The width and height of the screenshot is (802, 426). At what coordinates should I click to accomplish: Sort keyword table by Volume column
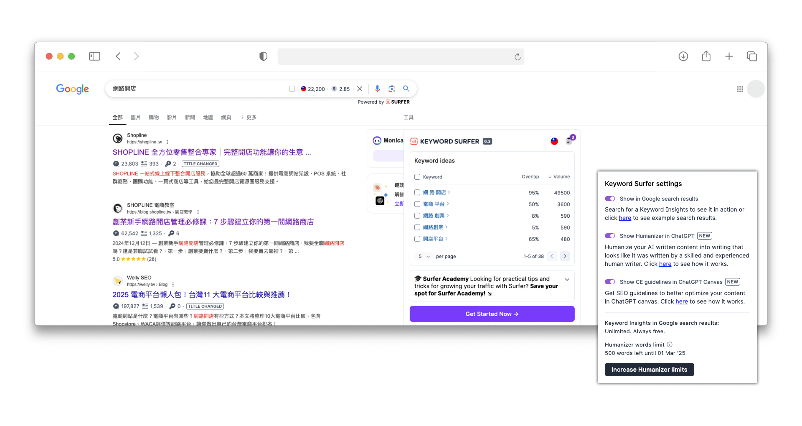(x=559, y=177)
